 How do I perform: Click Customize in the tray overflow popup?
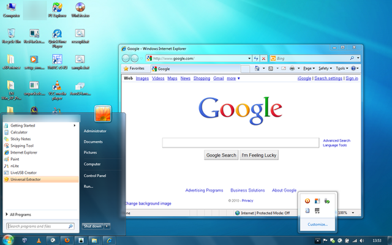point(317,225)
